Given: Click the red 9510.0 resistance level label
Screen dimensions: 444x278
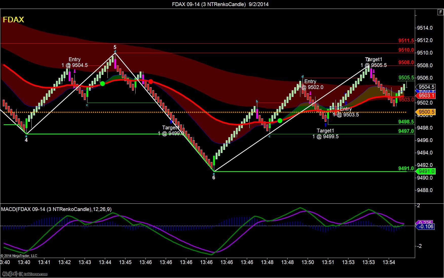Looking at the screenshot, I should (x=406, y=50).
